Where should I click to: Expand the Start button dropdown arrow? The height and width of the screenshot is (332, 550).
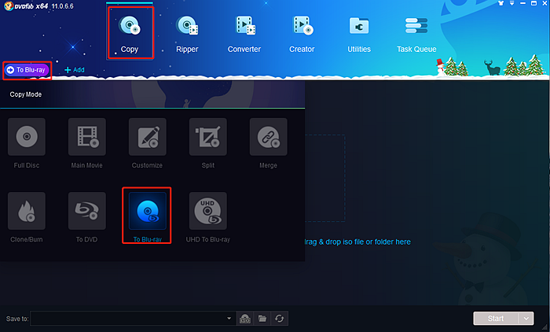(526, 319)
